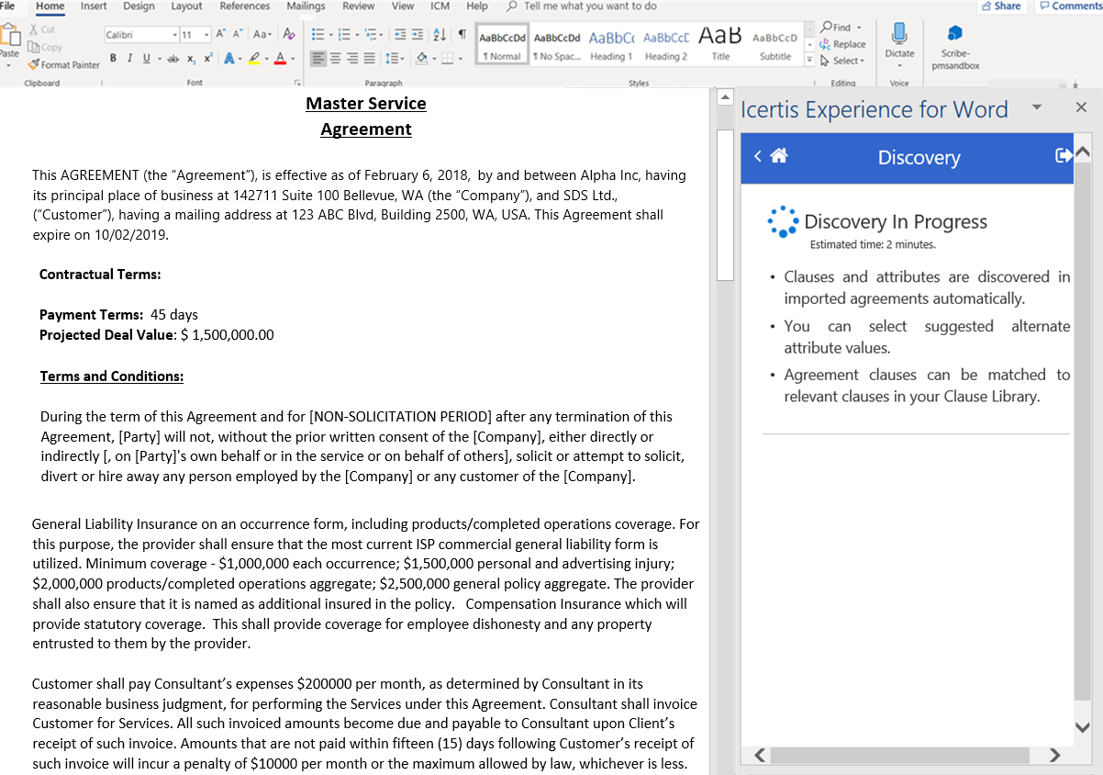Viewport: 1103px width, 775px height.
Task: Toggle italic formatting
Action: click(x=129, y=58)
